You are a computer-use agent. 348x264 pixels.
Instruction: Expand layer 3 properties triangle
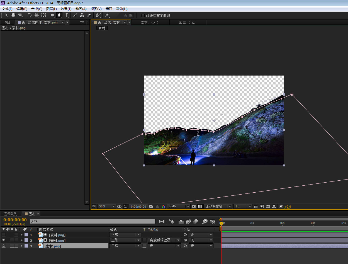(22, 246)
